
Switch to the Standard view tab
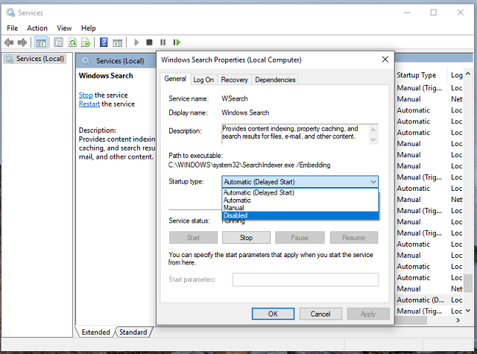coord(133,332)
